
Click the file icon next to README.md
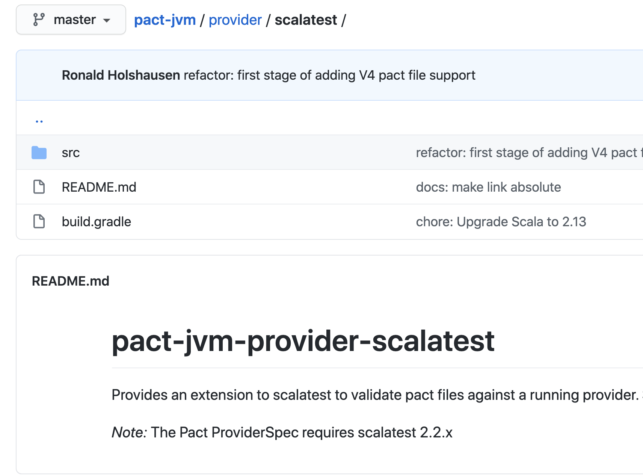pyautogui.click(x=39, y=187)
